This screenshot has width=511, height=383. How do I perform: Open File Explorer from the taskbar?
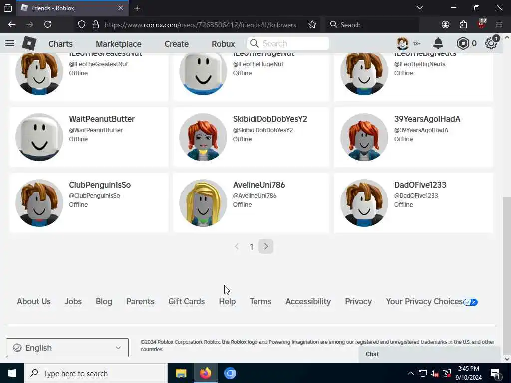[x=181, y=373]
